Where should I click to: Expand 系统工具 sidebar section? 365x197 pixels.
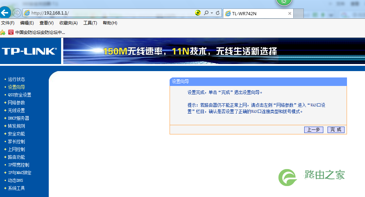tap(16, 188)
